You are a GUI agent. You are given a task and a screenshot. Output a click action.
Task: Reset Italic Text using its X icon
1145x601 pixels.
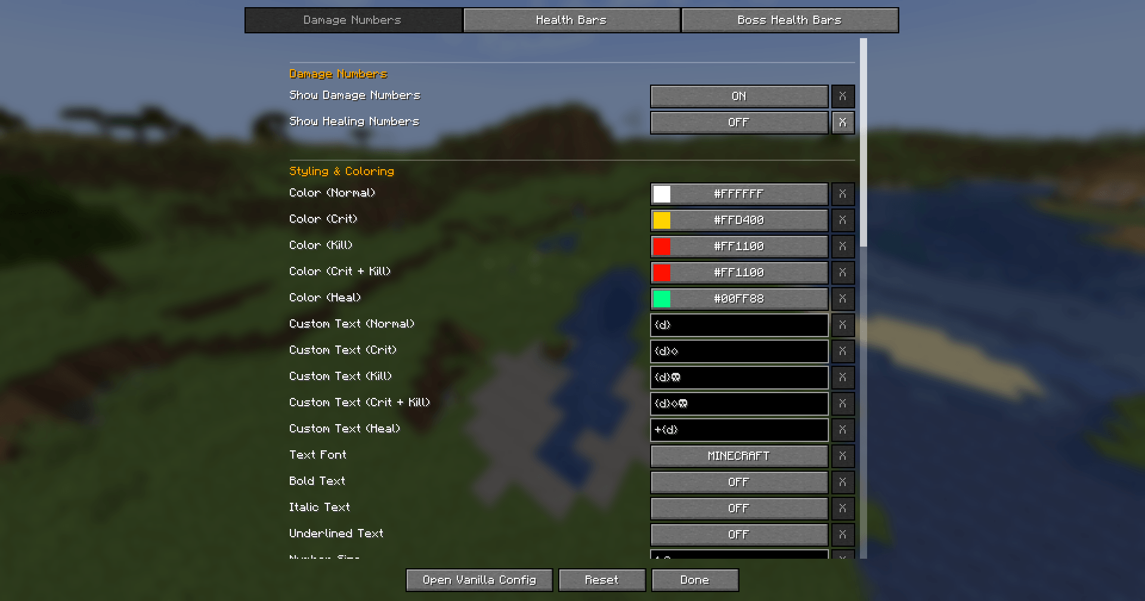843,508
